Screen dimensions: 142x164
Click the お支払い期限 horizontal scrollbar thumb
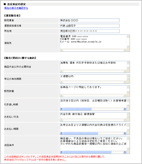pos(80,133)
